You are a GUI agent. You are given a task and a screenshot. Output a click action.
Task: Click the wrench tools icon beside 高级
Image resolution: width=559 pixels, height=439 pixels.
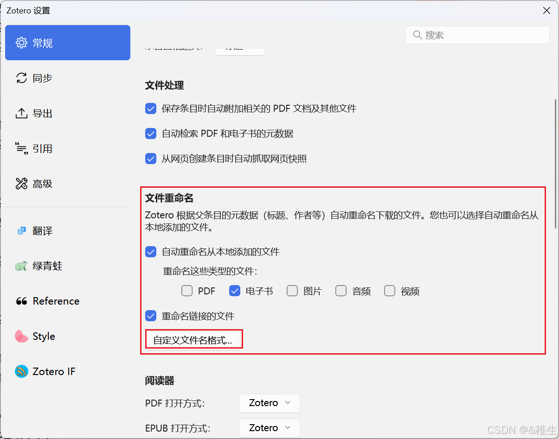tap(21, 184)
